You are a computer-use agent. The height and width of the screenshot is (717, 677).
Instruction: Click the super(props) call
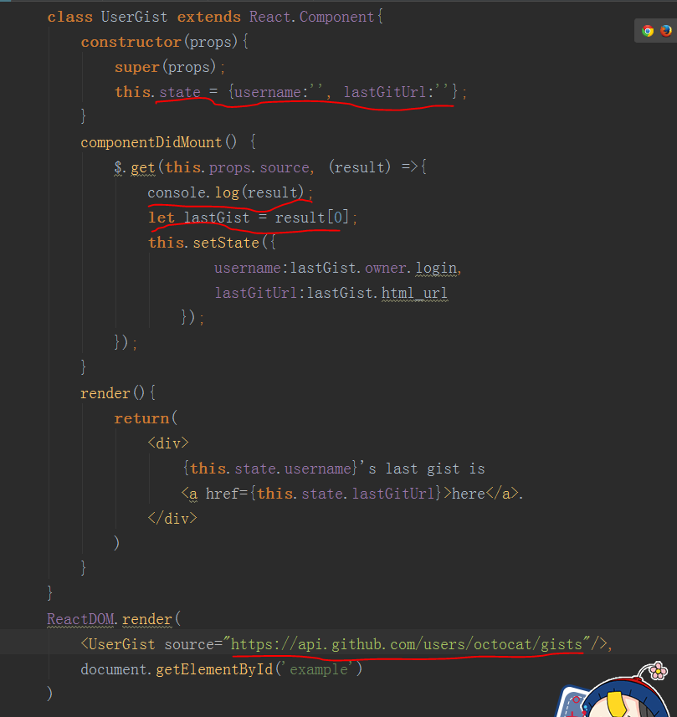click(169, 67)
